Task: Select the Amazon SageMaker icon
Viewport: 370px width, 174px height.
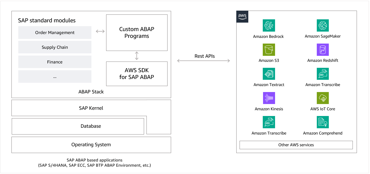Action: coord(323,25)
